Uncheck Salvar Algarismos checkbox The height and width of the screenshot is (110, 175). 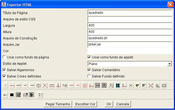click(4, 70)
